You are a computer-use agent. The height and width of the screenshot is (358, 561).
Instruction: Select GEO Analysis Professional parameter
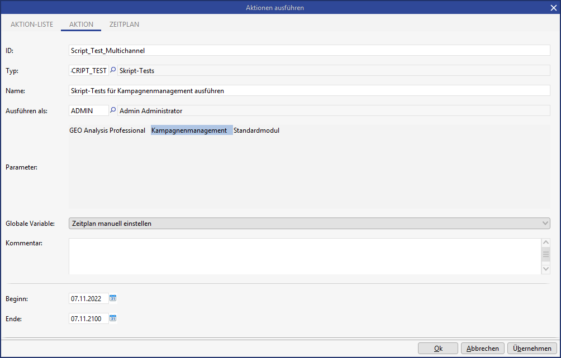point(107,130)
